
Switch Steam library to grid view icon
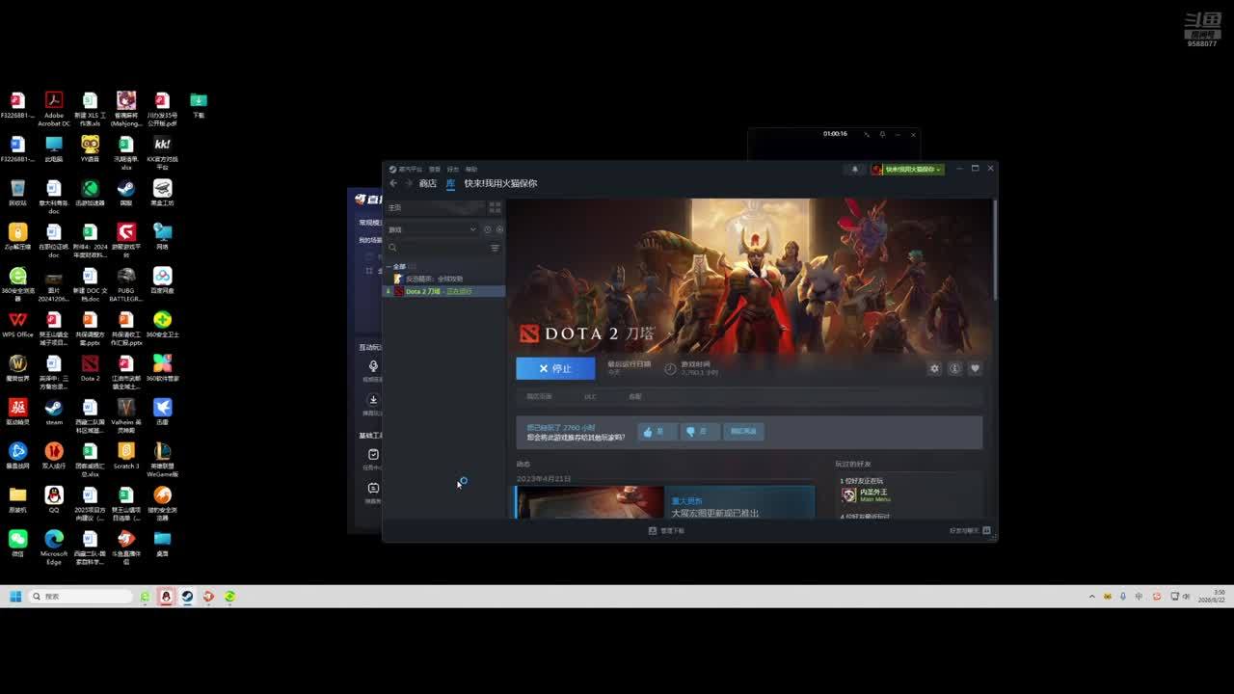[x=496, y=207]
